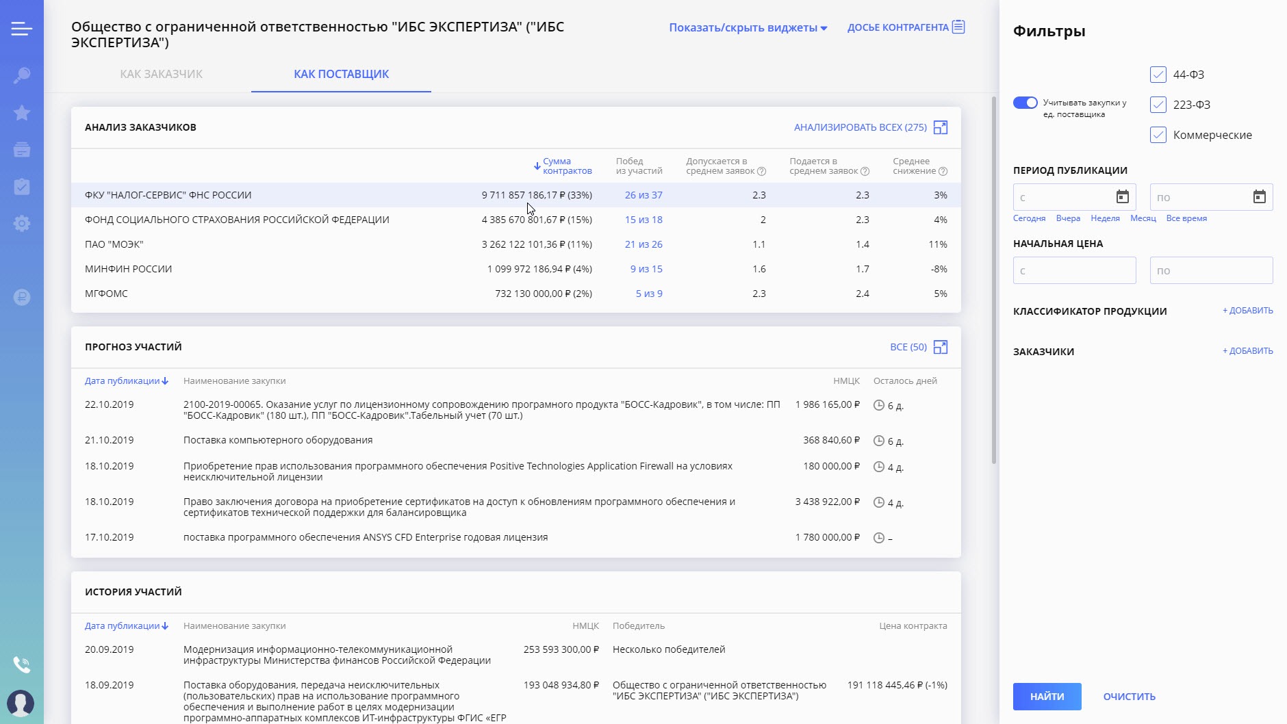
Task: Open the end date calendar picker
Action: [1260, 197]
